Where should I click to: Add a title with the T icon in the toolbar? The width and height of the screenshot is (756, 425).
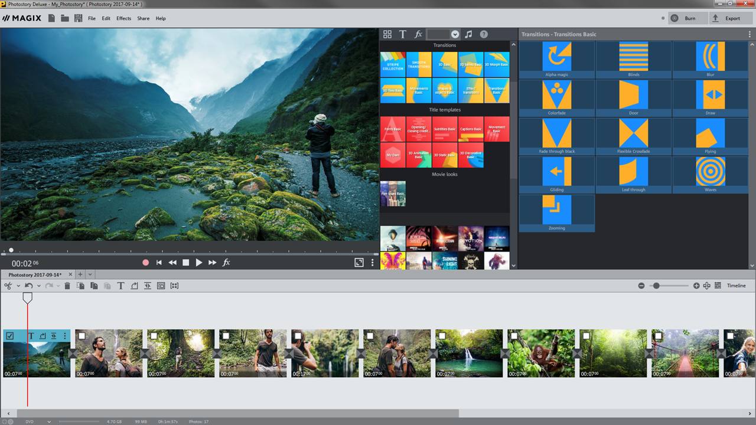120,286
